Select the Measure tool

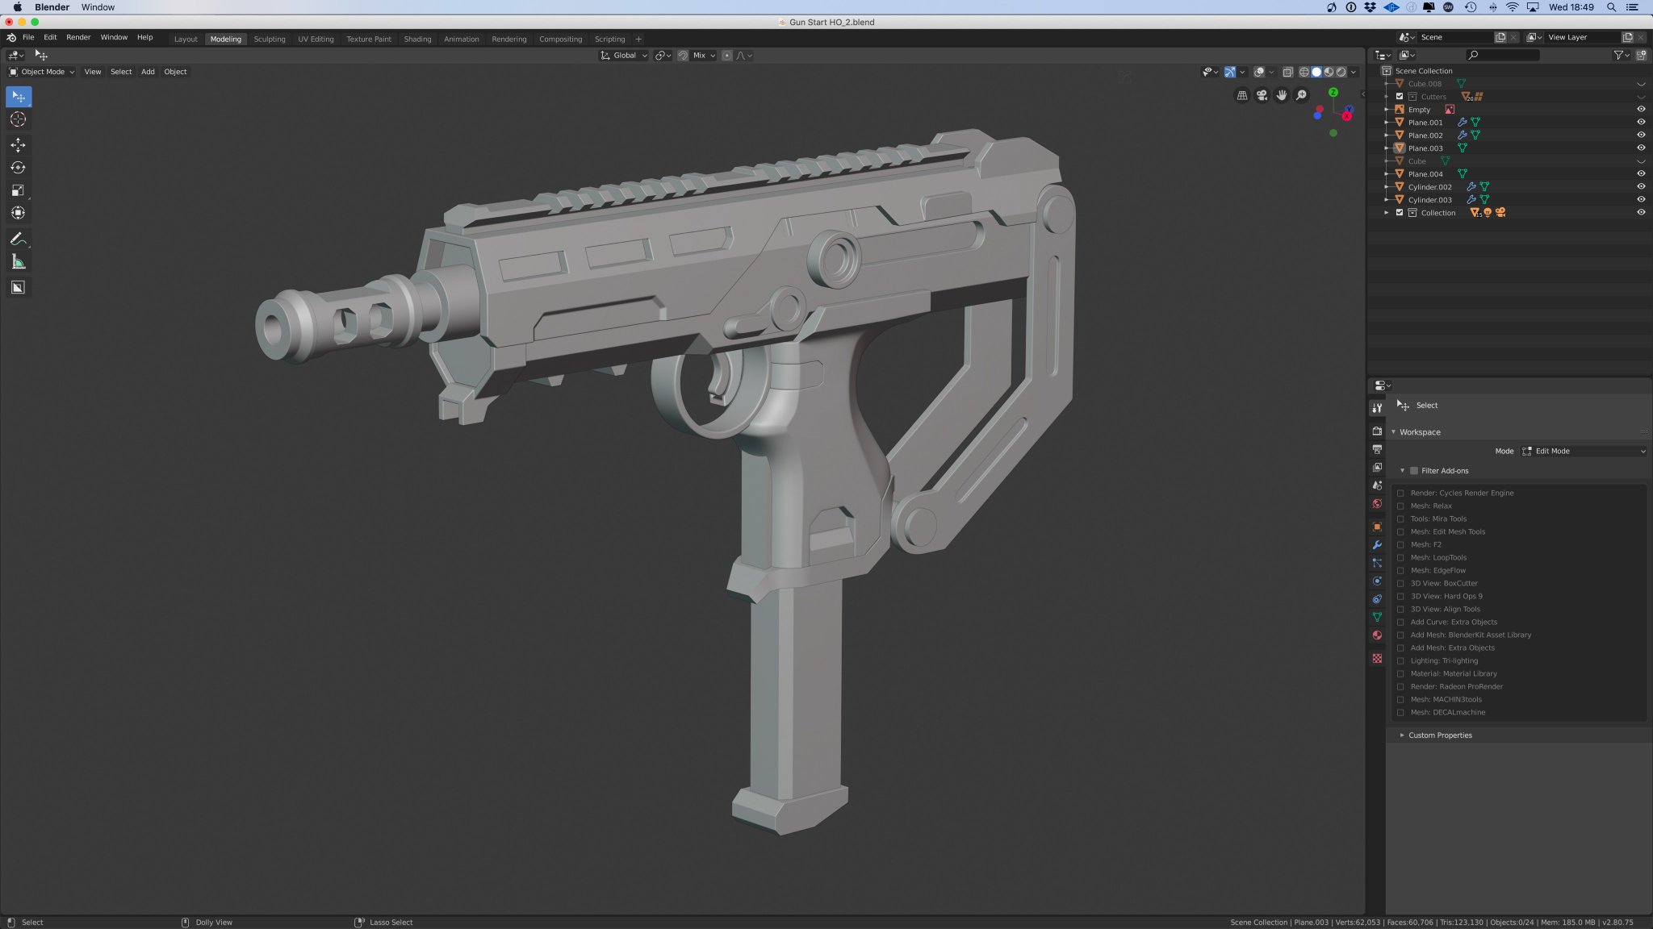click(x=18, y=261)
